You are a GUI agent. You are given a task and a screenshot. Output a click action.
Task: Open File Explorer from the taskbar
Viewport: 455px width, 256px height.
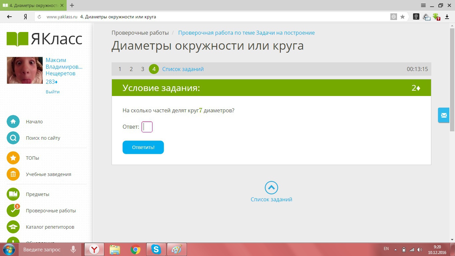[115, 249]
